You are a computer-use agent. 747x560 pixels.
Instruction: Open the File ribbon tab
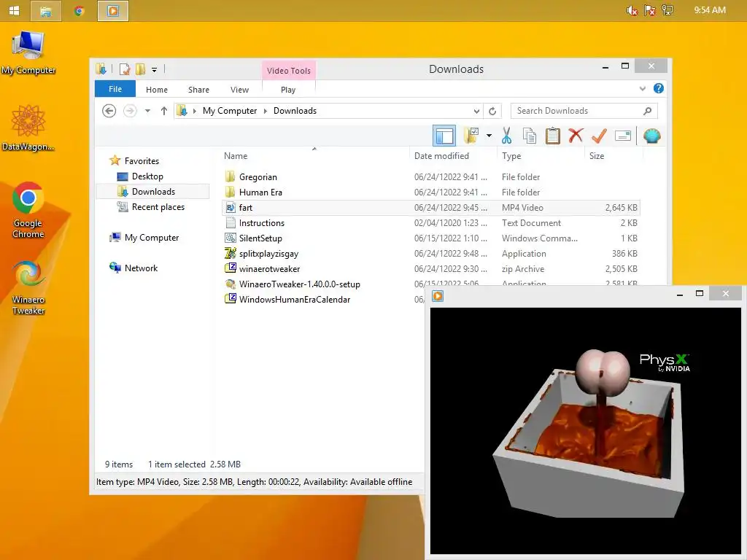click(x=115, y=89)
